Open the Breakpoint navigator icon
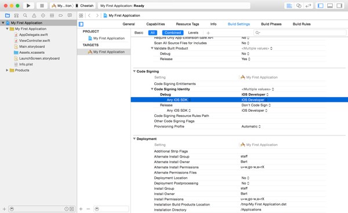The height and width of the screenshot is (213, 348). pyautogui.click(x=60, y=15)
